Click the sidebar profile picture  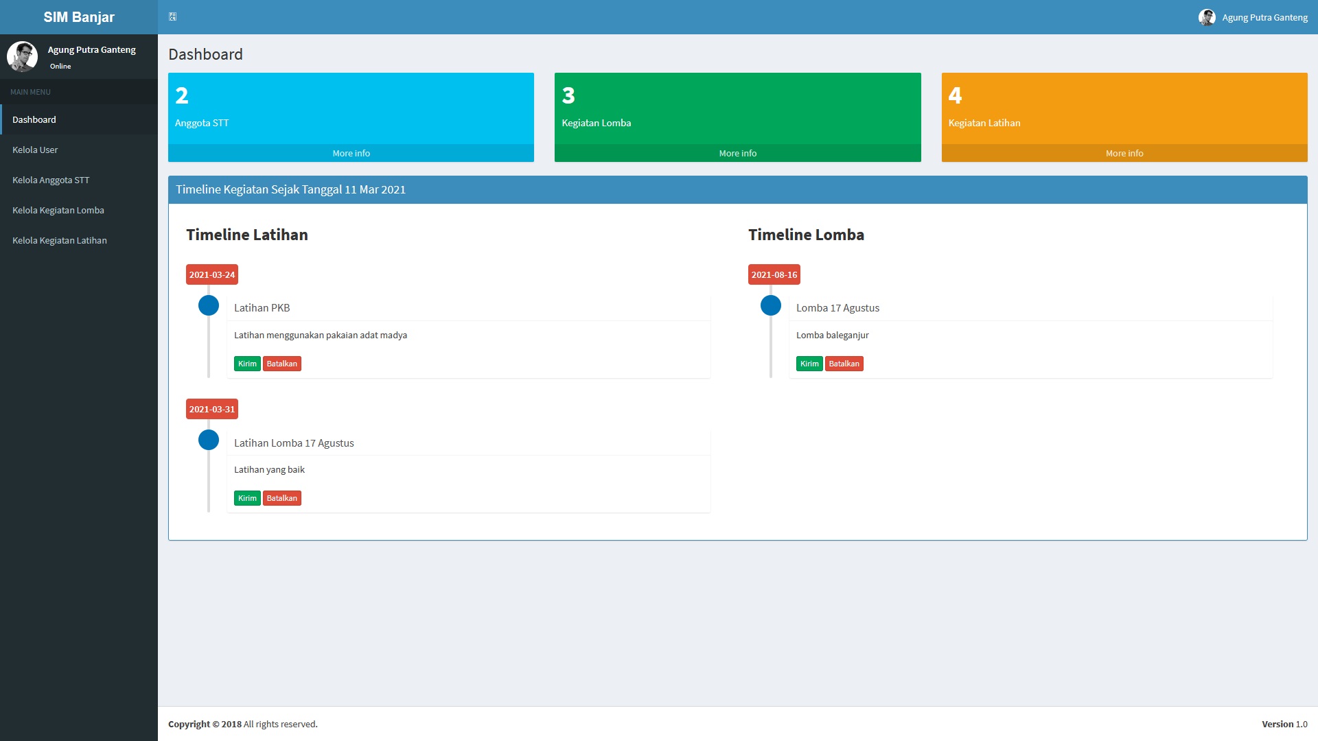(x=22, y=56)
